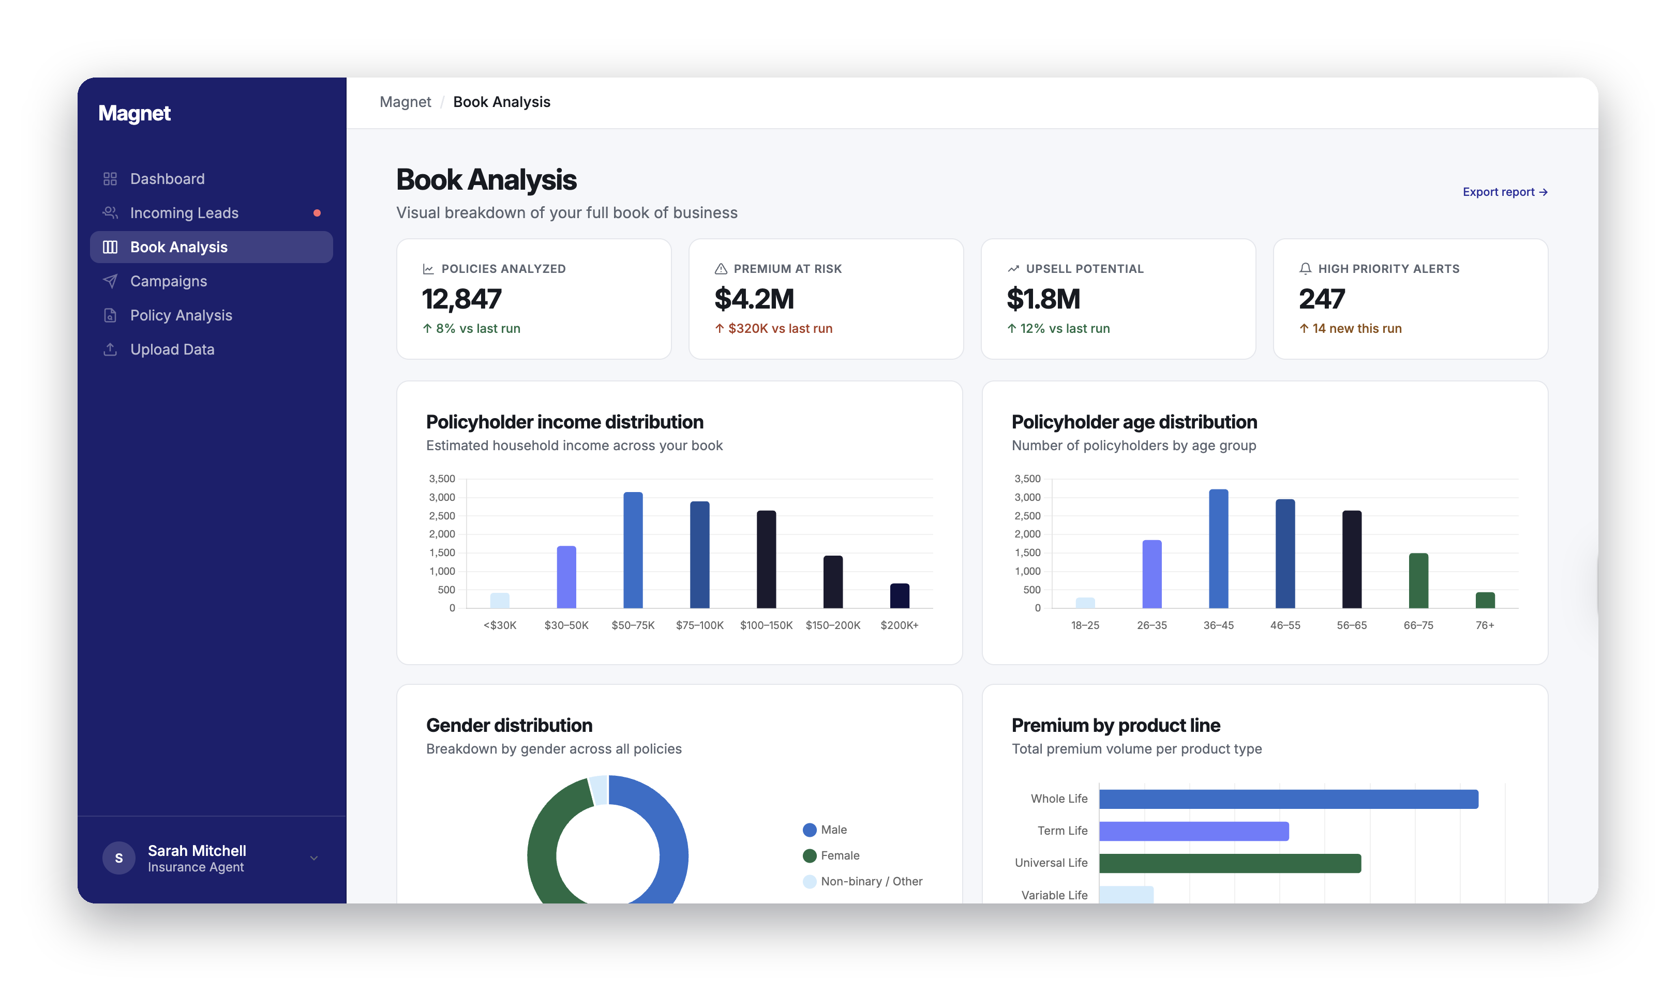Click the 'Premium by product line' heading
The width and height of the screenshot is (1676, 981).
[1116, 725]
